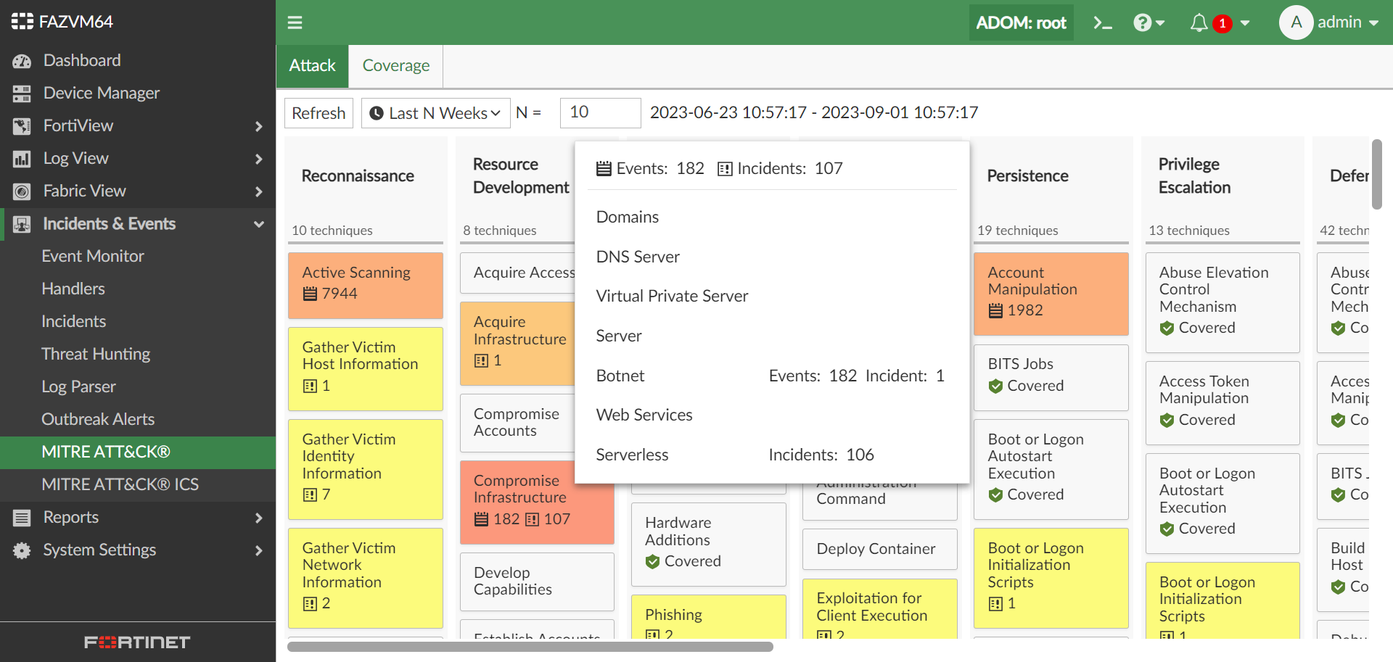Switch to the Attack tab
1393x662 pixels.
pos(312,66)
